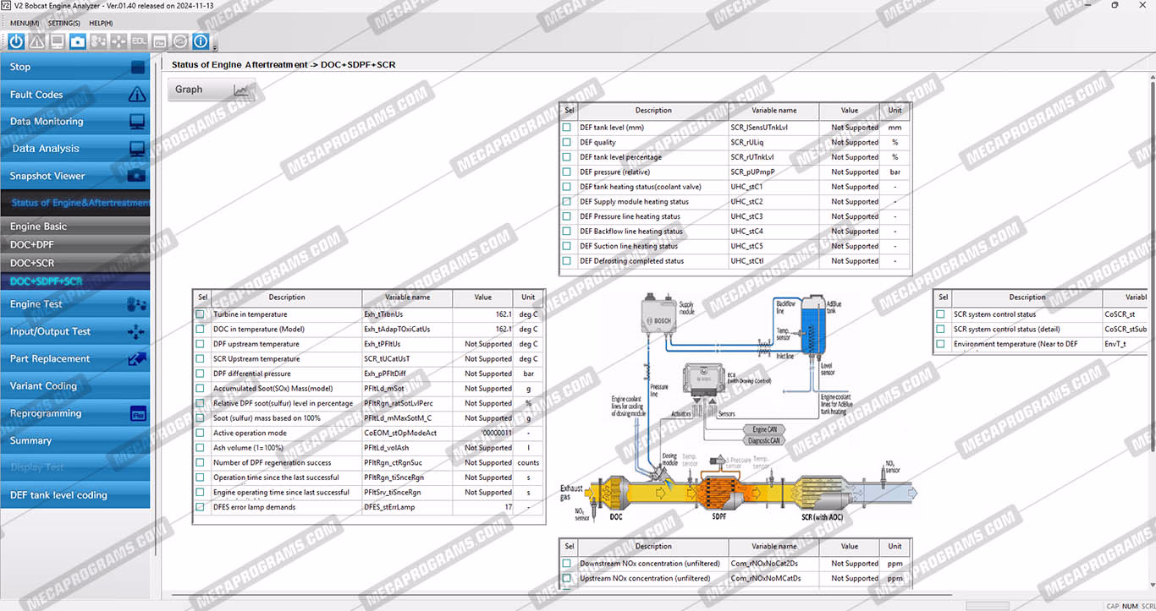1156x611 pixels.
Task: Open the SETTING(S) menu
Action: [64, 23]
